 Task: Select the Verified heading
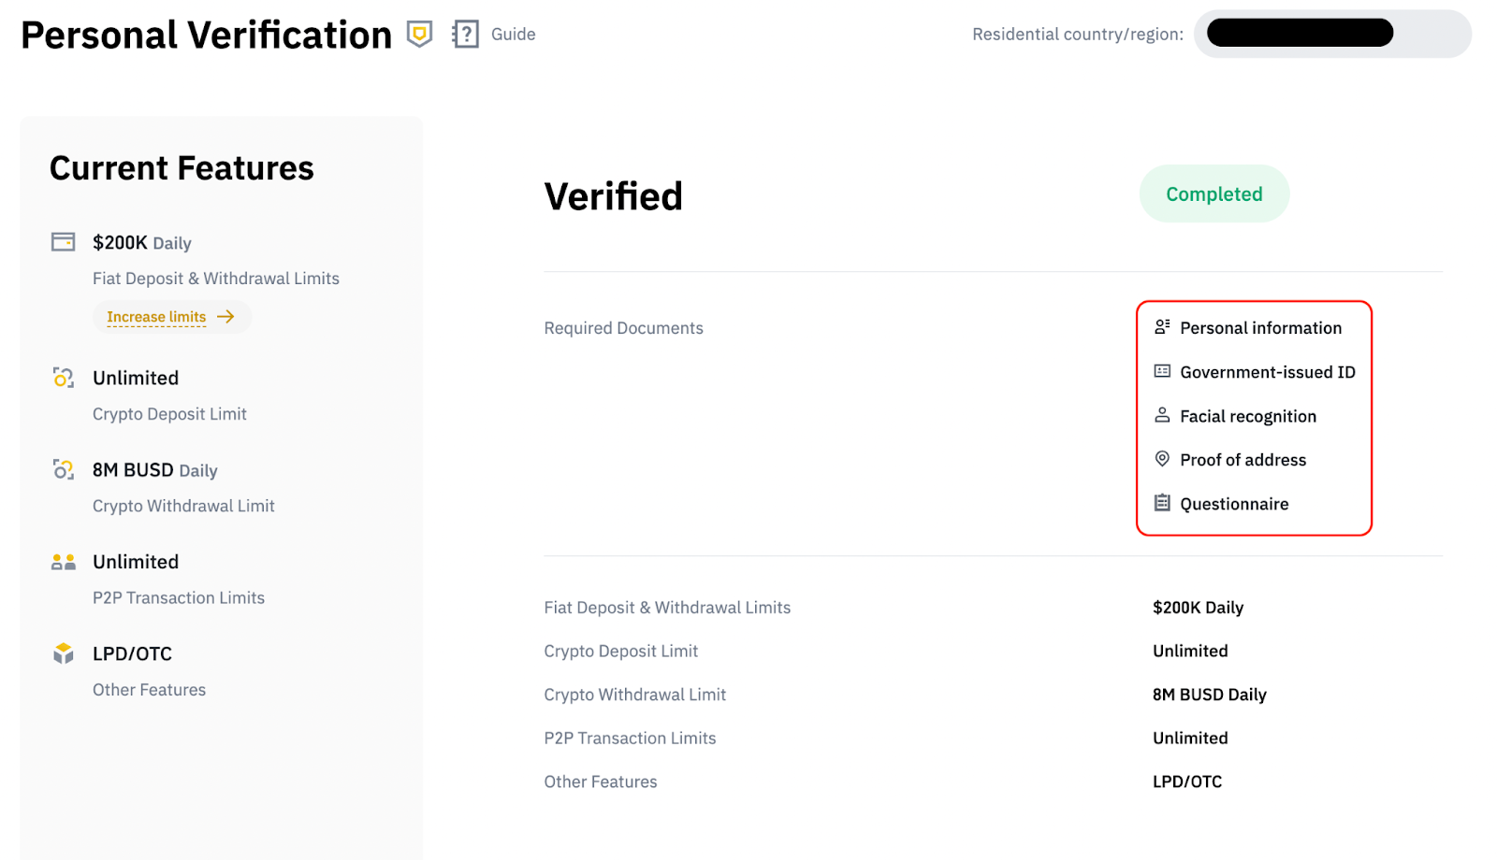coord(613,195)
